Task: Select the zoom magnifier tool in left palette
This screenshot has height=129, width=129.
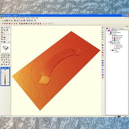Action: click(2, 28)
